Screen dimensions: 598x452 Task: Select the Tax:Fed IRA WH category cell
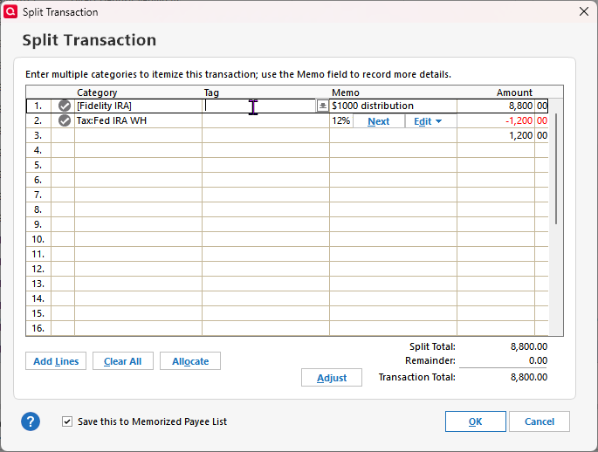click(139, 120)
